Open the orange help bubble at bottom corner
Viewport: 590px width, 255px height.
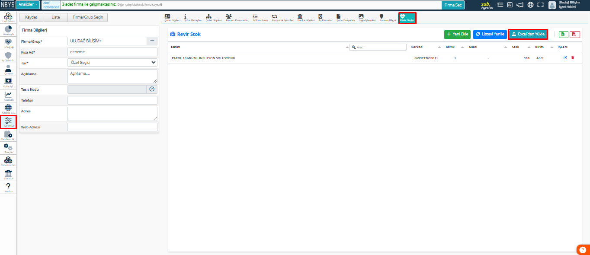584,250
